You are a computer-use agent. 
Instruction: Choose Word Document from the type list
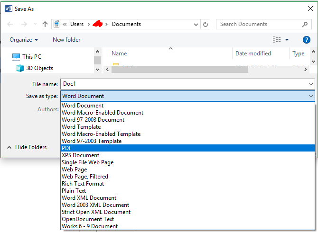[x=188, y=106]
